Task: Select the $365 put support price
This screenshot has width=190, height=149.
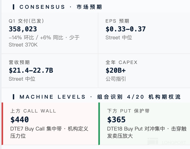Action: pos(116,119)
